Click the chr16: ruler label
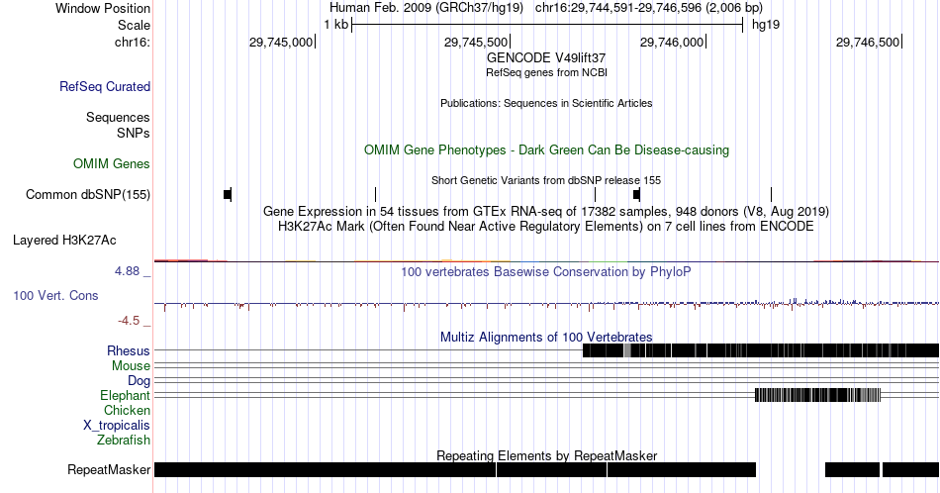Viewport: 940px width, 493px height. coord(133,42)
